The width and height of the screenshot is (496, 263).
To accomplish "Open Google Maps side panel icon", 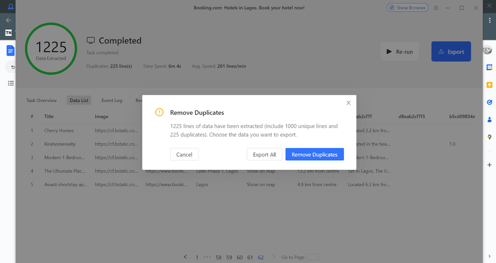I will click(490, 137).
